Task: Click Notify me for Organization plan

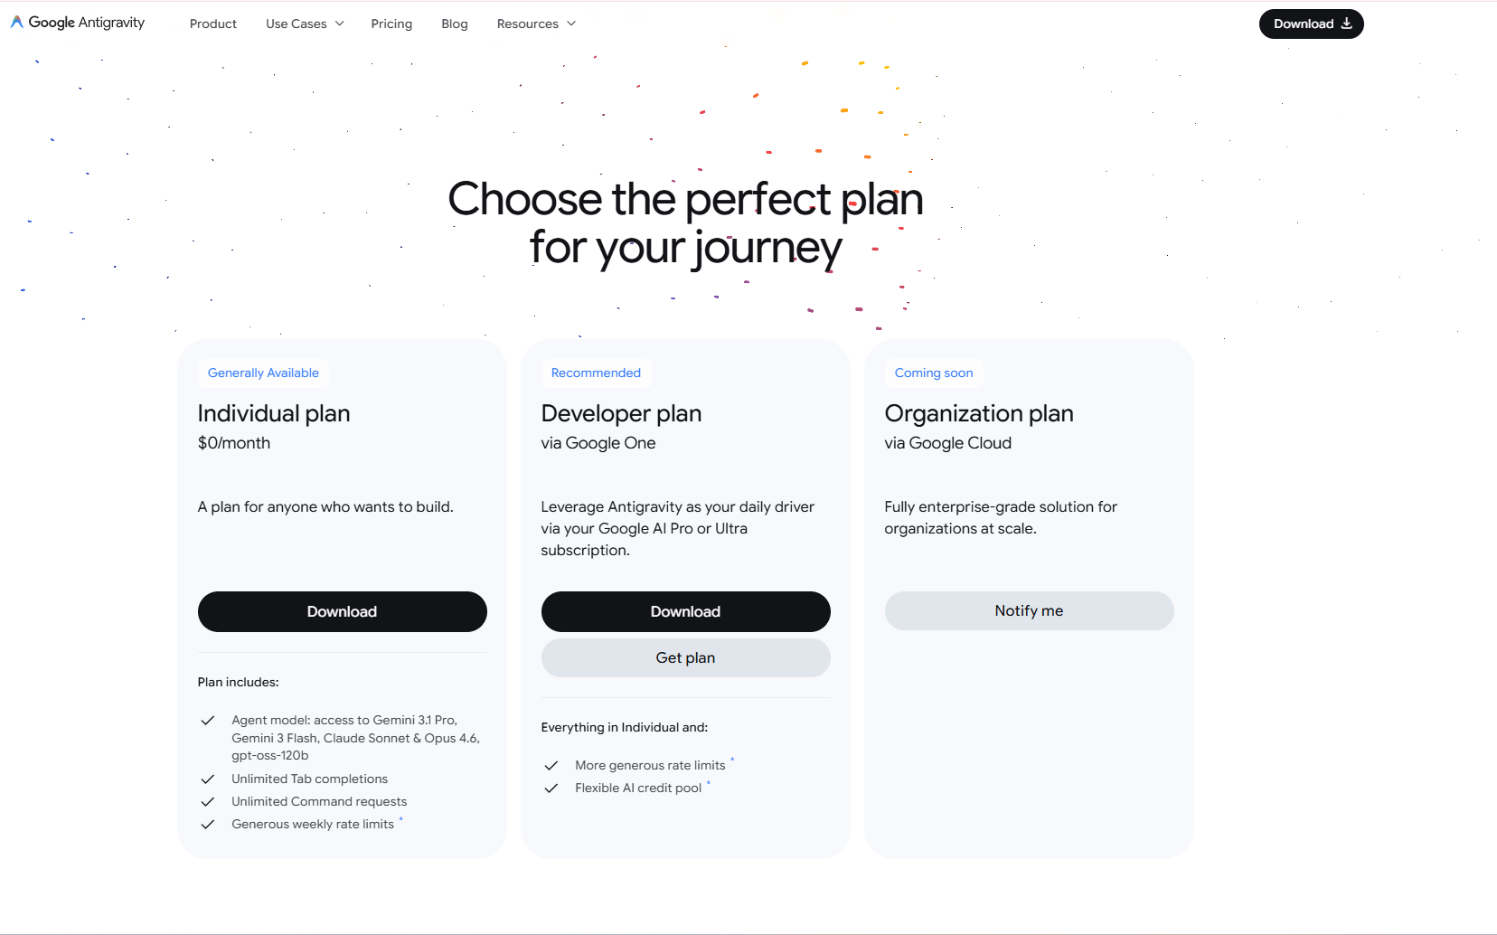Action: 1029,611
